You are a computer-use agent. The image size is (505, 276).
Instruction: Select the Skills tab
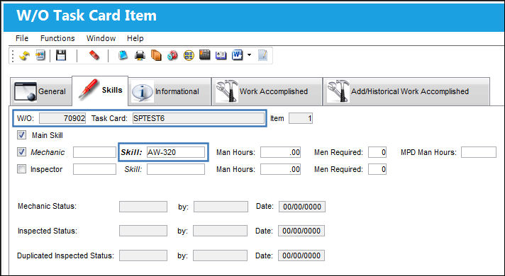point(100,91)
